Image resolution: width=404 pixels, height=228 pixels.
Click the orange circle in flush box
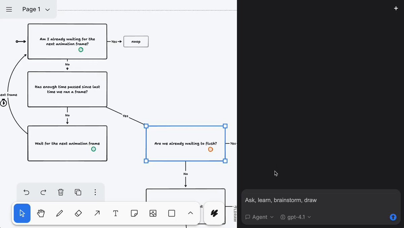point(210,149)
